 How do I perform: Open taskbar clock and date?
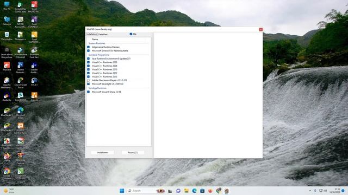(x=335, y=191)
